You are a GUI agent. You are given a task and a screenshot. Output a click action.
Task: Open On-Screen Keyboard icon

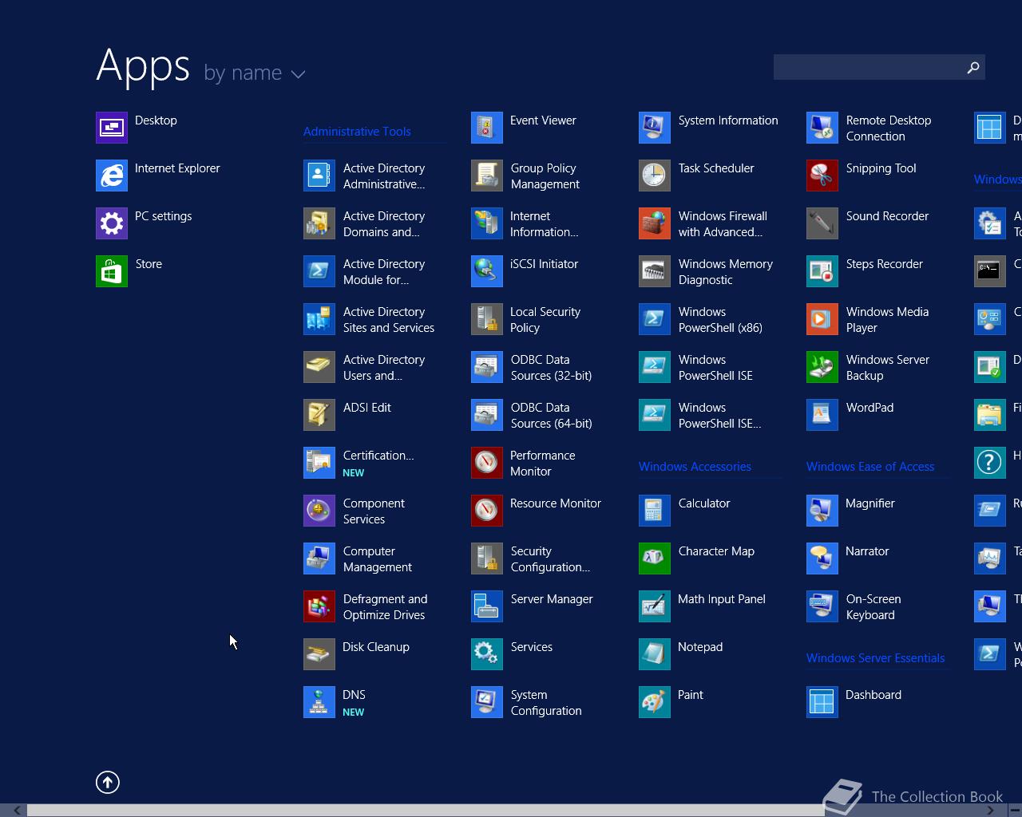(x=822, y=606)
